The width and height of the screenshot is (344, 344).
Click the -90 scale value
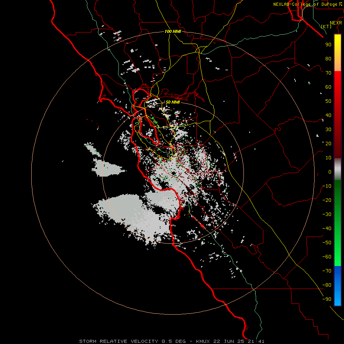pyautogui.click(x=327, y=299)
